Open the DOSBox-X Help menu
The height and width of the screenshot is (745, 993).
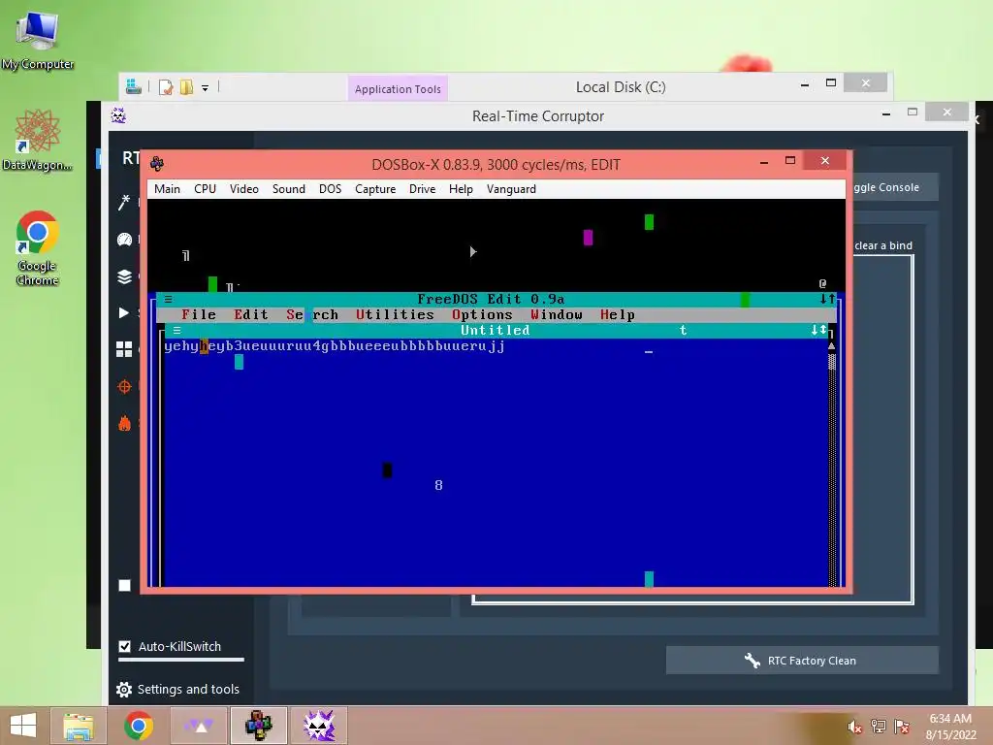click(461, 189)
